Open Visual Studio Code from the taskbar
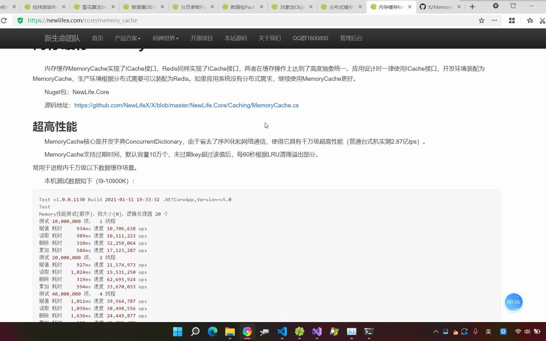Screen dimensions: 546x341 [282, 332]
